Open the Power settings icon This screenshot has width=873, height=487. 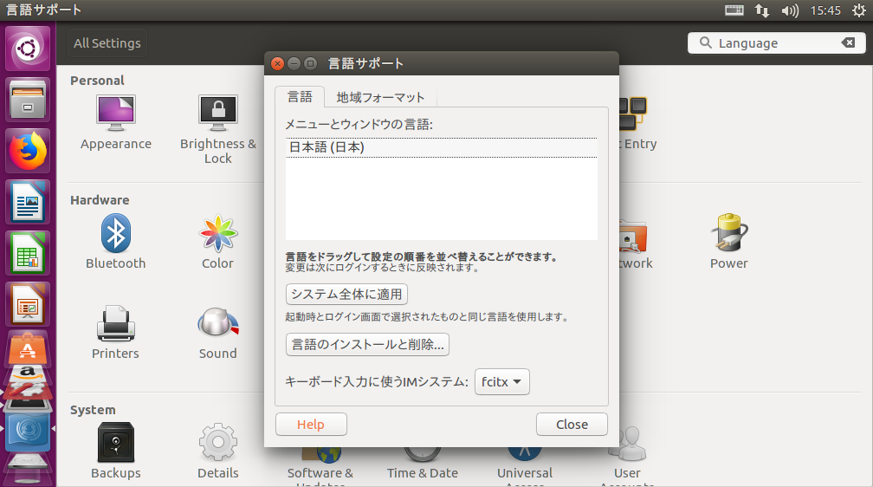tap(729, 233)
